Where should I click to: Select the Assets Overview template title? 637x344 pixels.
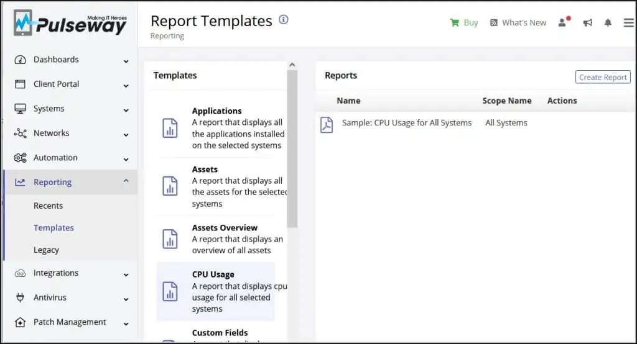pyautogui.click(x=225, y=228)
